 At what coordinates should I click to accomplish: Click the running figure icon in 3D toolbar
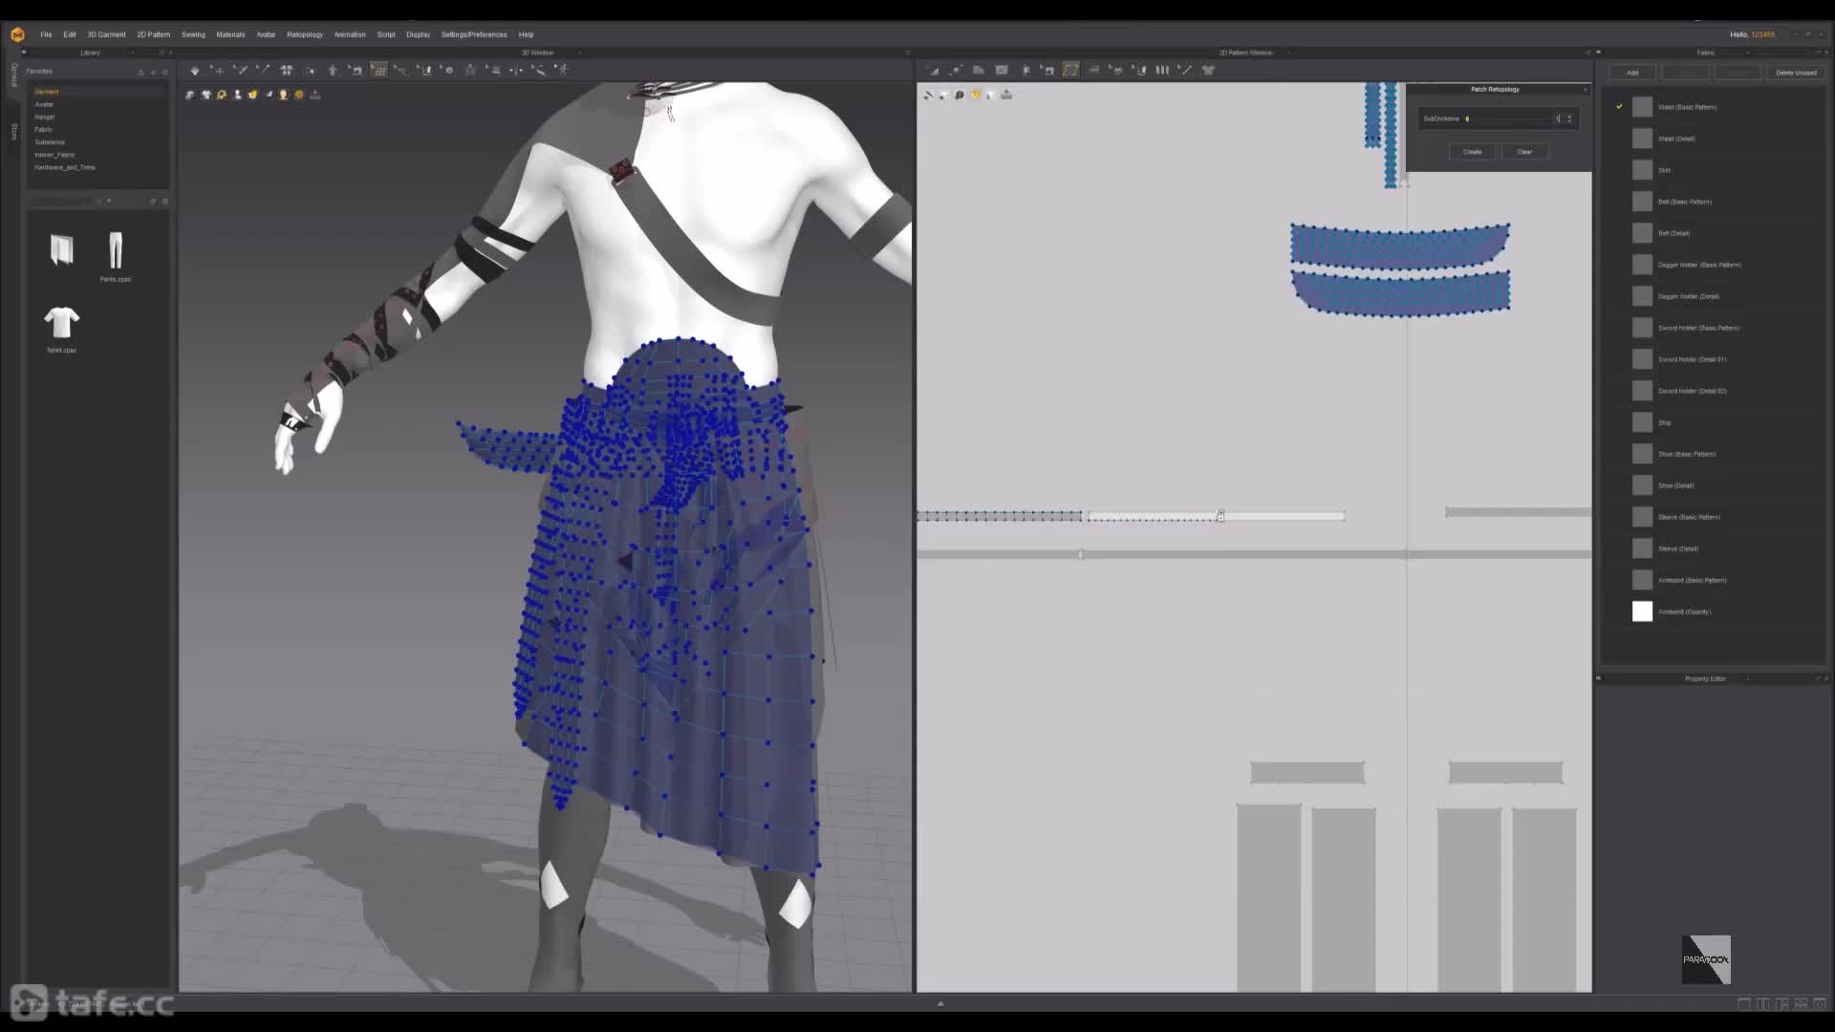pos(562,70)
